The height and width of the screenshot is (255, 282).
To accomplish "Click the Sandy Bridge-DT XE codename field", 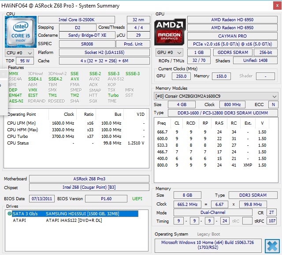I will point(87,35).
